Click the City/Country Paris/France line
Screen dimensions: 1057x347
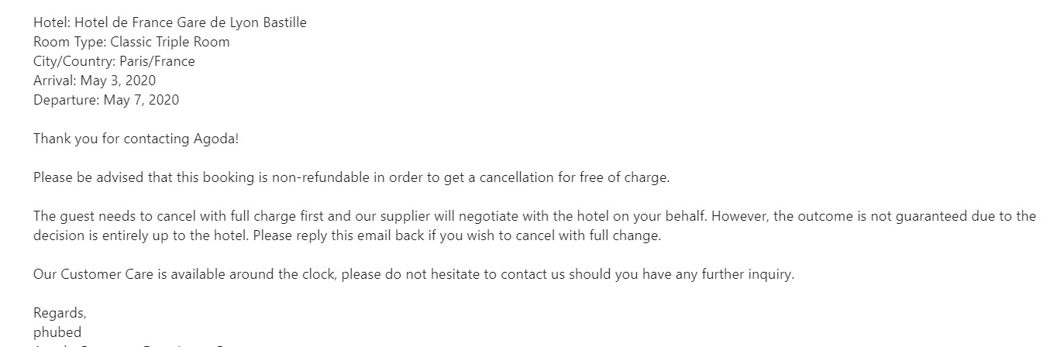point(114,61)
